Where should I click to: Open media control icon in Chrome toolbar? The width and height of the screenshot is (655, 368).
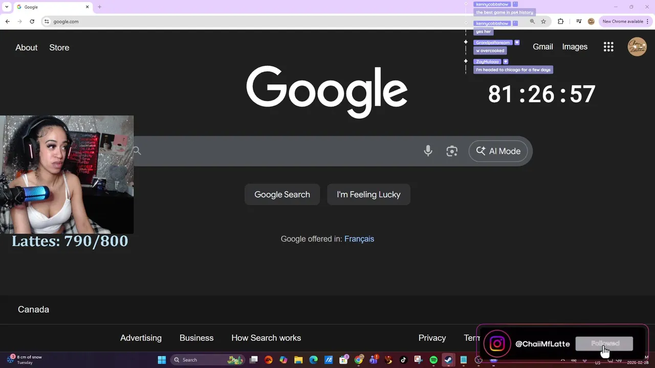click(579, 21)
